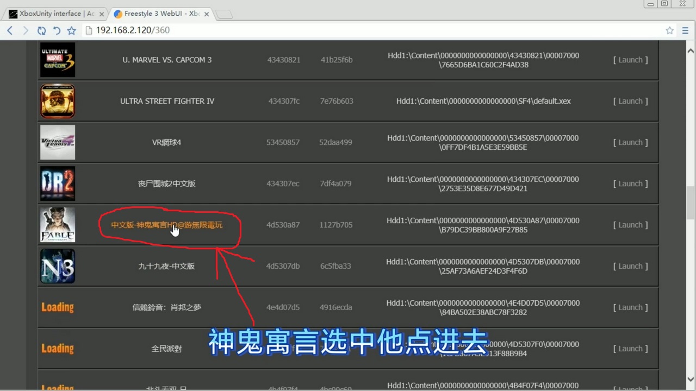Launch U. MARVEL VS. CAPCOM 3
The width and height of the screenshot is (696, 391).
630,60
